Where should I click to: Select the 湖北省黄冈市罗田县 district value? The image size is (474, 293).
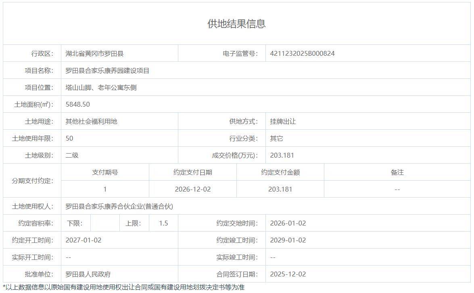point(94,53)
